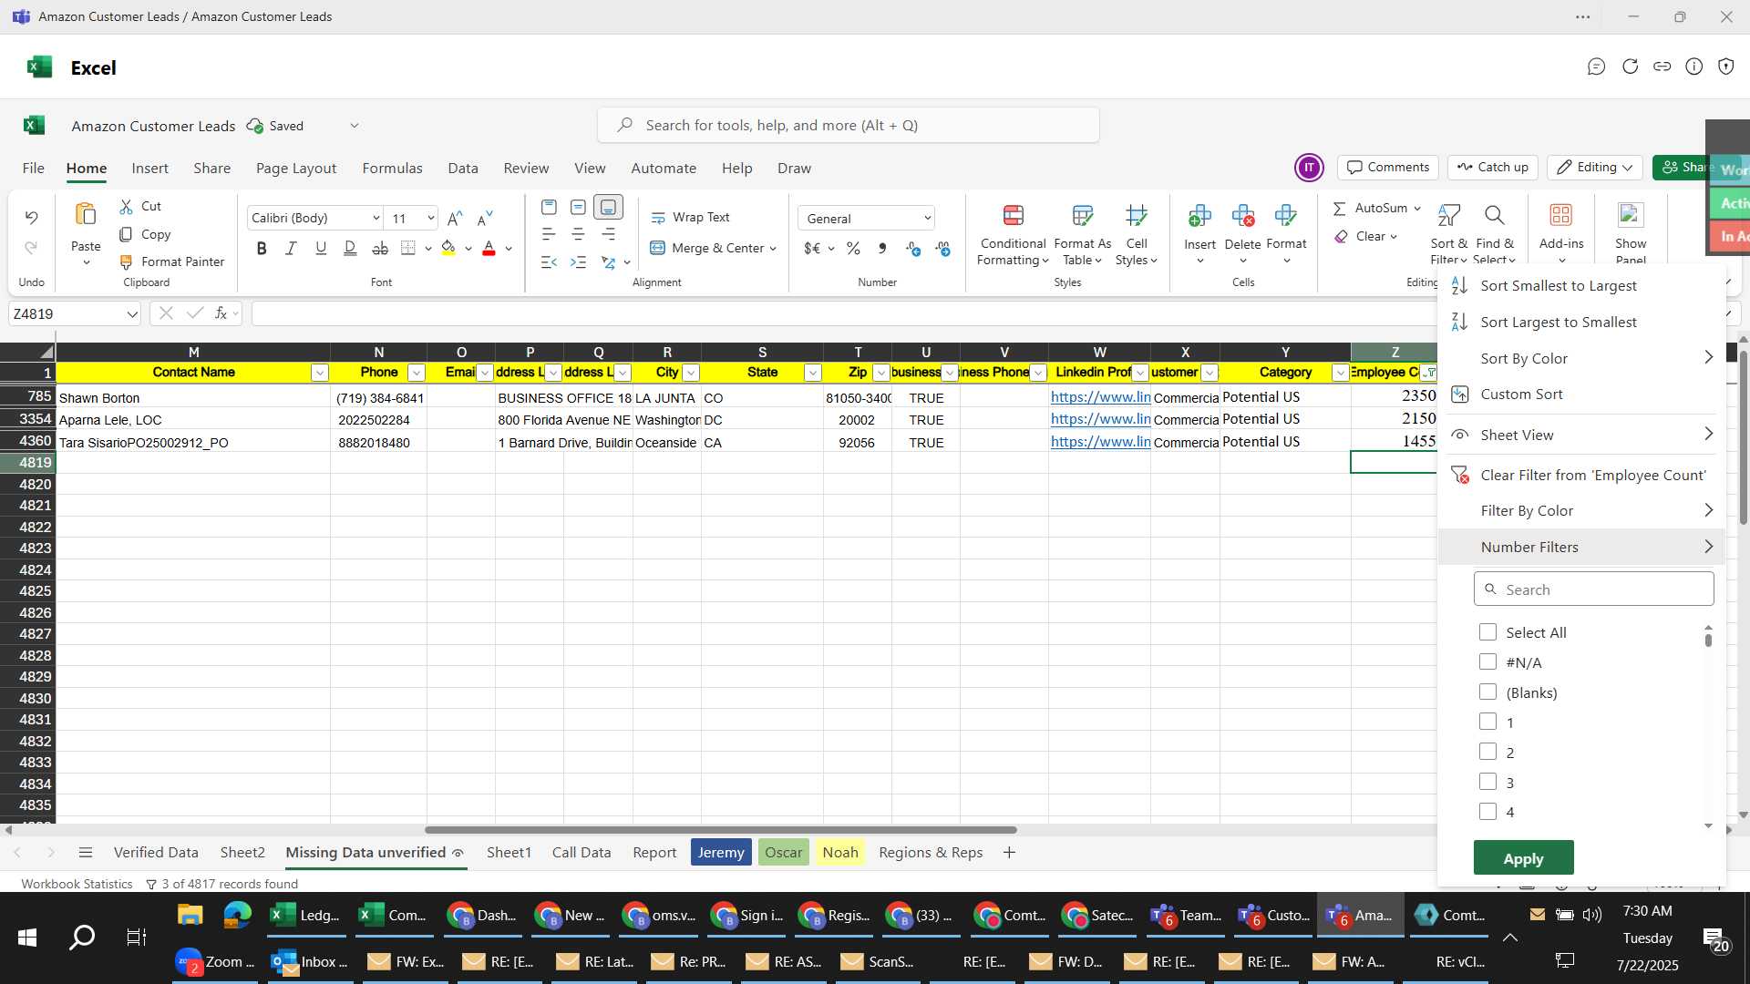Open the Editing mode dropdown

click(x=1594, y=168)
